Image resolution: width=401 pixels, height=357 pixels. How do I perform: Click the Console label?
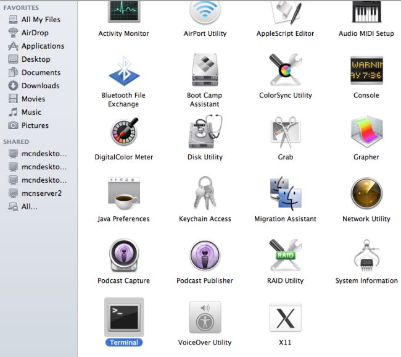pos(366,95)
